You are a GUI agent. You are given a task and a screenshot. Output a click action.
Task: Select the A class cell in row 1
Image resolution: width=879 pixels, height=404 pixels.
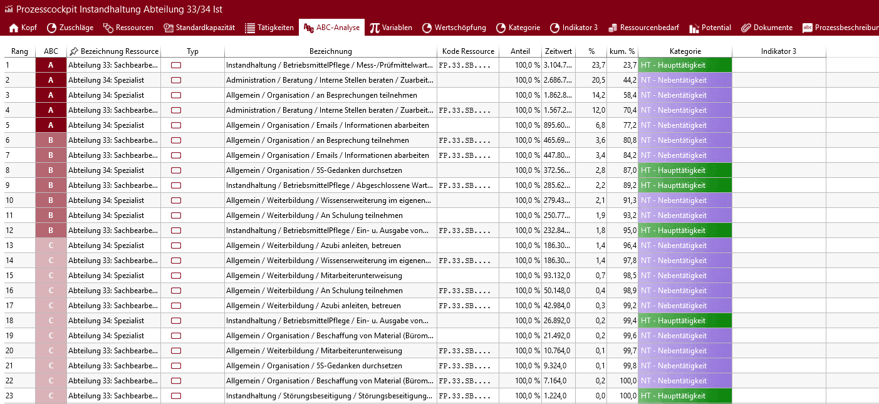pyautogui.click(x=51, y=65)
